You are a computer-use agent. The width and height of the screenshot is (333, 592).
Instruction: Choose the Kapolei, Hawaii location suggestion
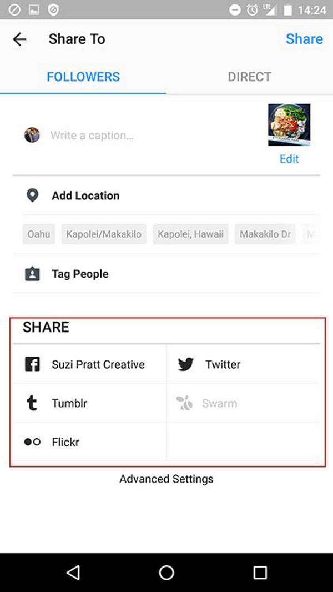(x=190, y=234)
